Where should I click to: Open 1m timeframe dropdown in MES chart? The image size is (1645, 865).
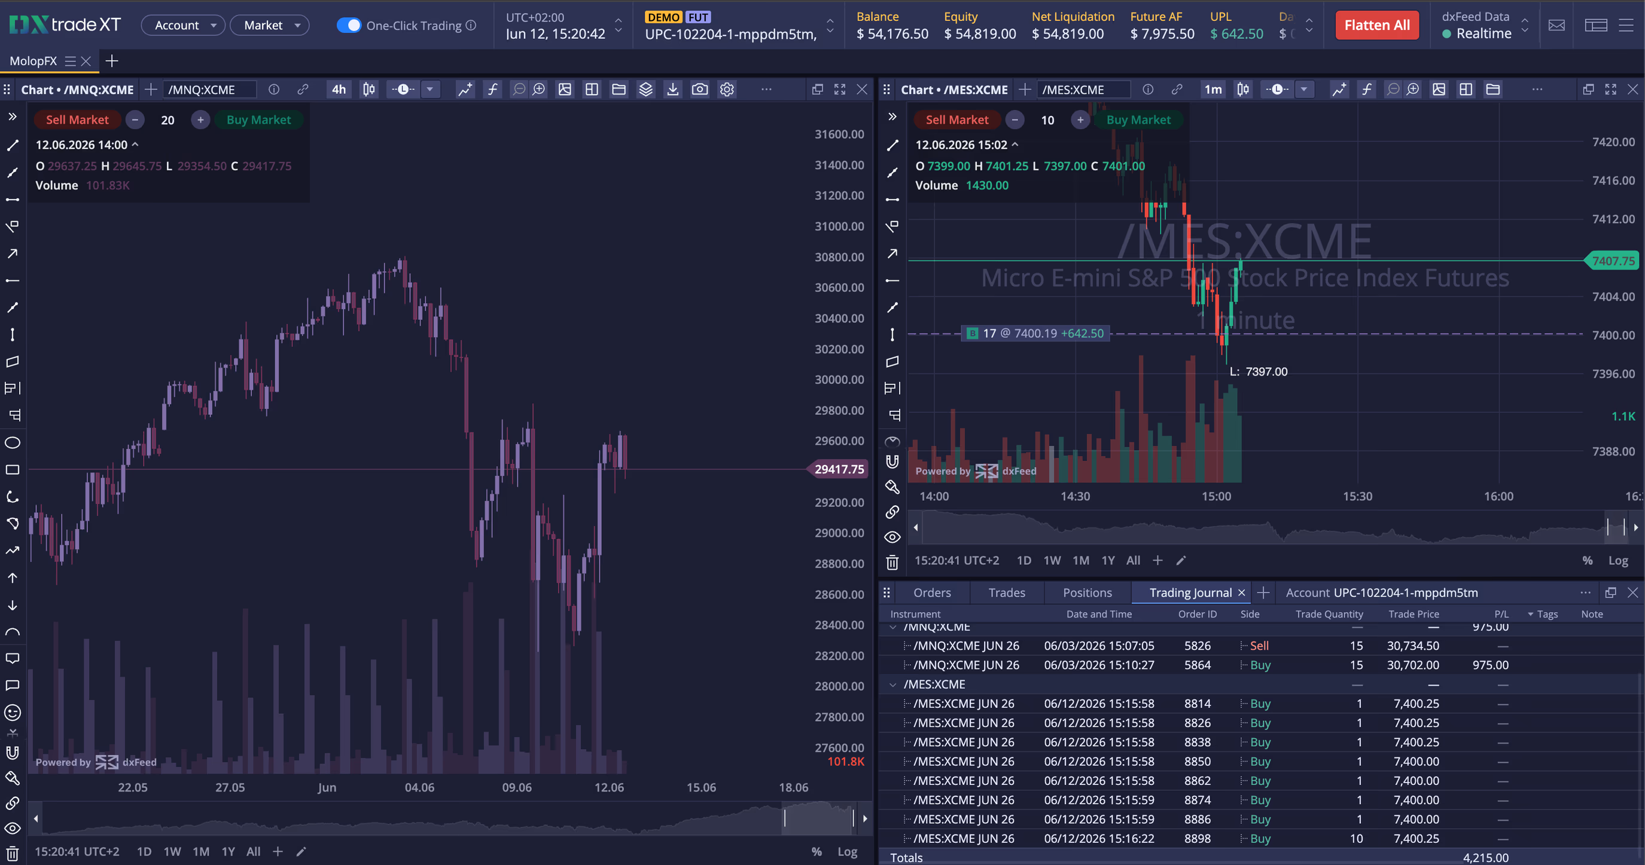click(1213, 90)
